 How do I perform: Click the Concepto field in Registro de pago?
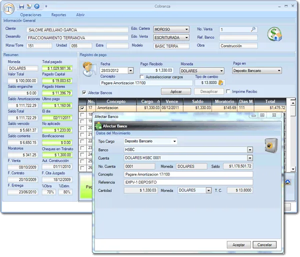146,83
